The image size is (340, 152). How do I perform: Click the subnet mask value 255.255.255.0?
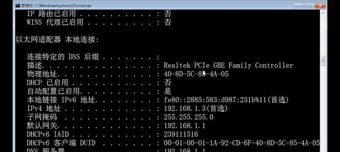pyautogui.click(x=189, y=117)
